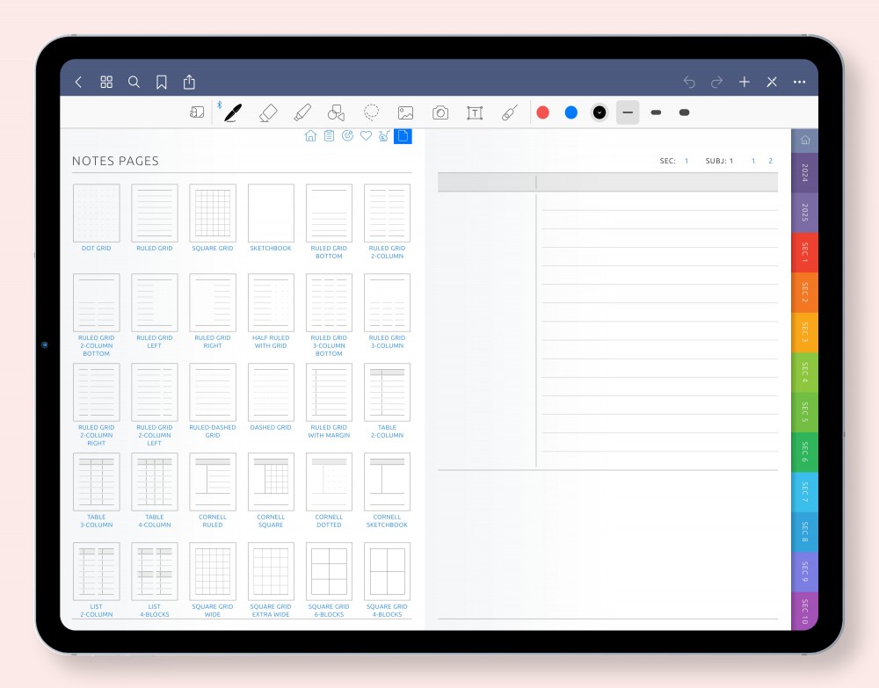Open the Square Grid template
879x688 pixels.
click(213, 213)
